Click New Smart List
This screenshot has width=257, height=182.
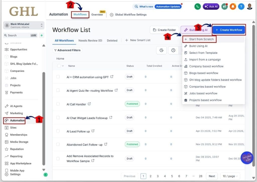(x=138, y=40)
